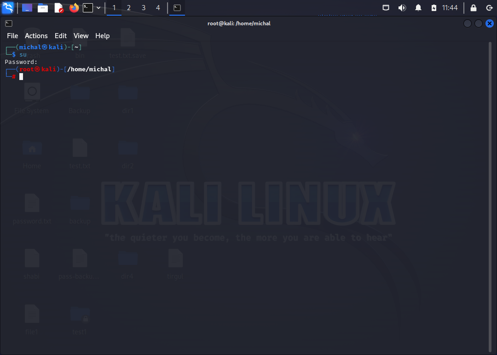Switch to workspace 4
This screenshot has width=497, height=355.
[158, 7]
